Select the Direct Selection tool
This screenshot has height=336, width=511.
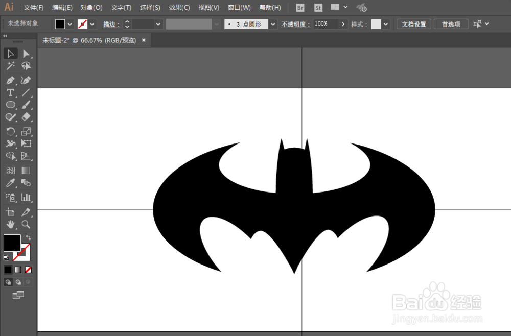tap(27, 54)
